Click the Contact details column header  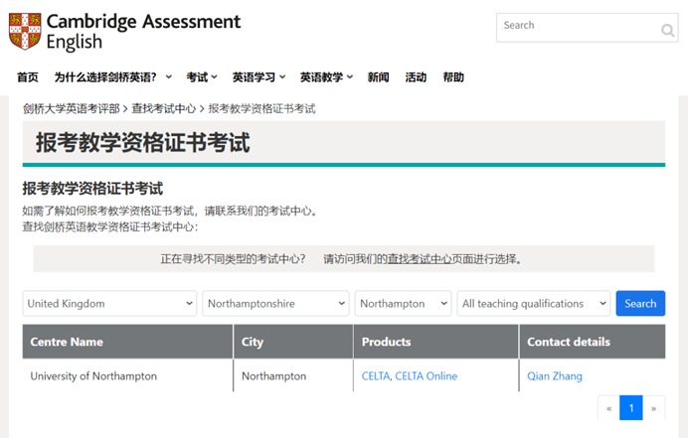(593, 342)
